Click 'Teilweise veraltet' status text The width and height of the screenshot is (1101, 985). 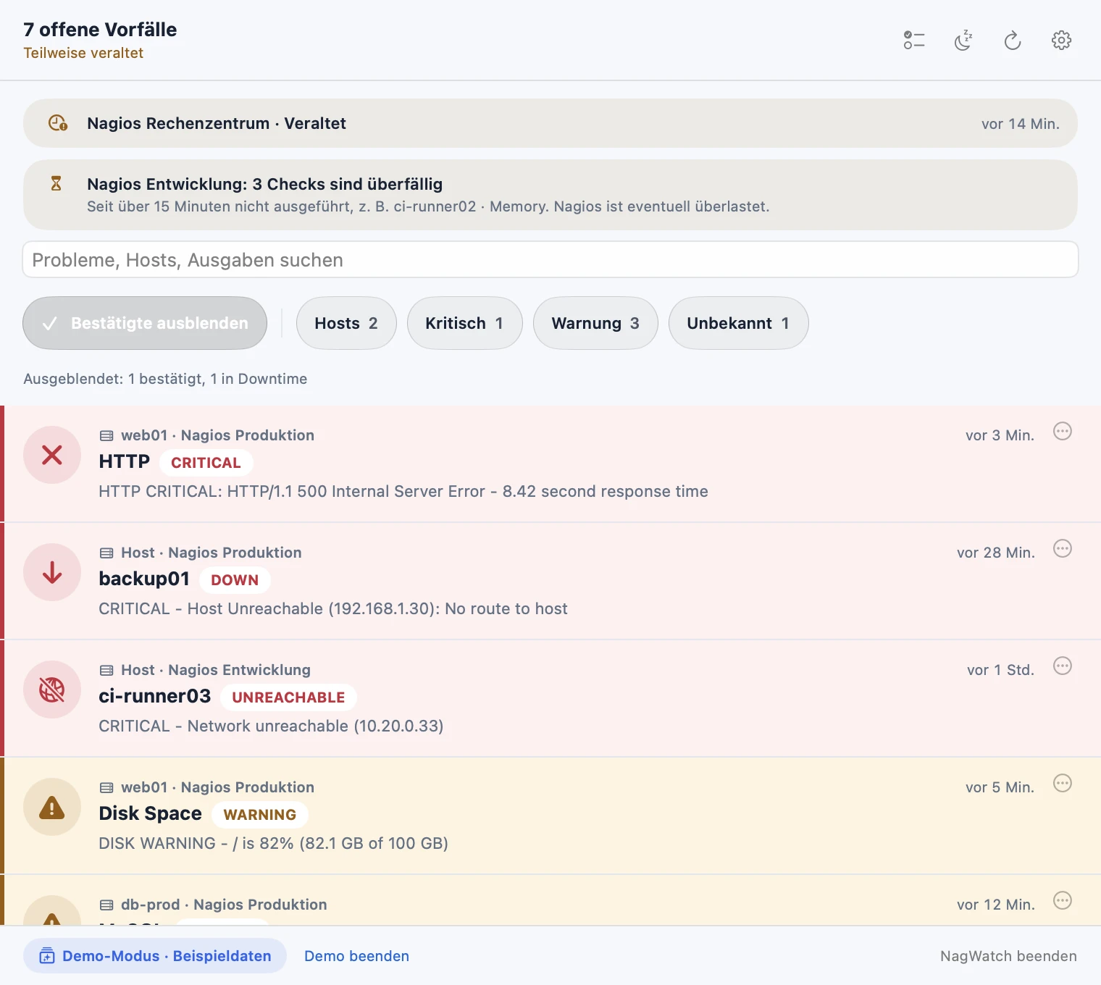[83, 53]
